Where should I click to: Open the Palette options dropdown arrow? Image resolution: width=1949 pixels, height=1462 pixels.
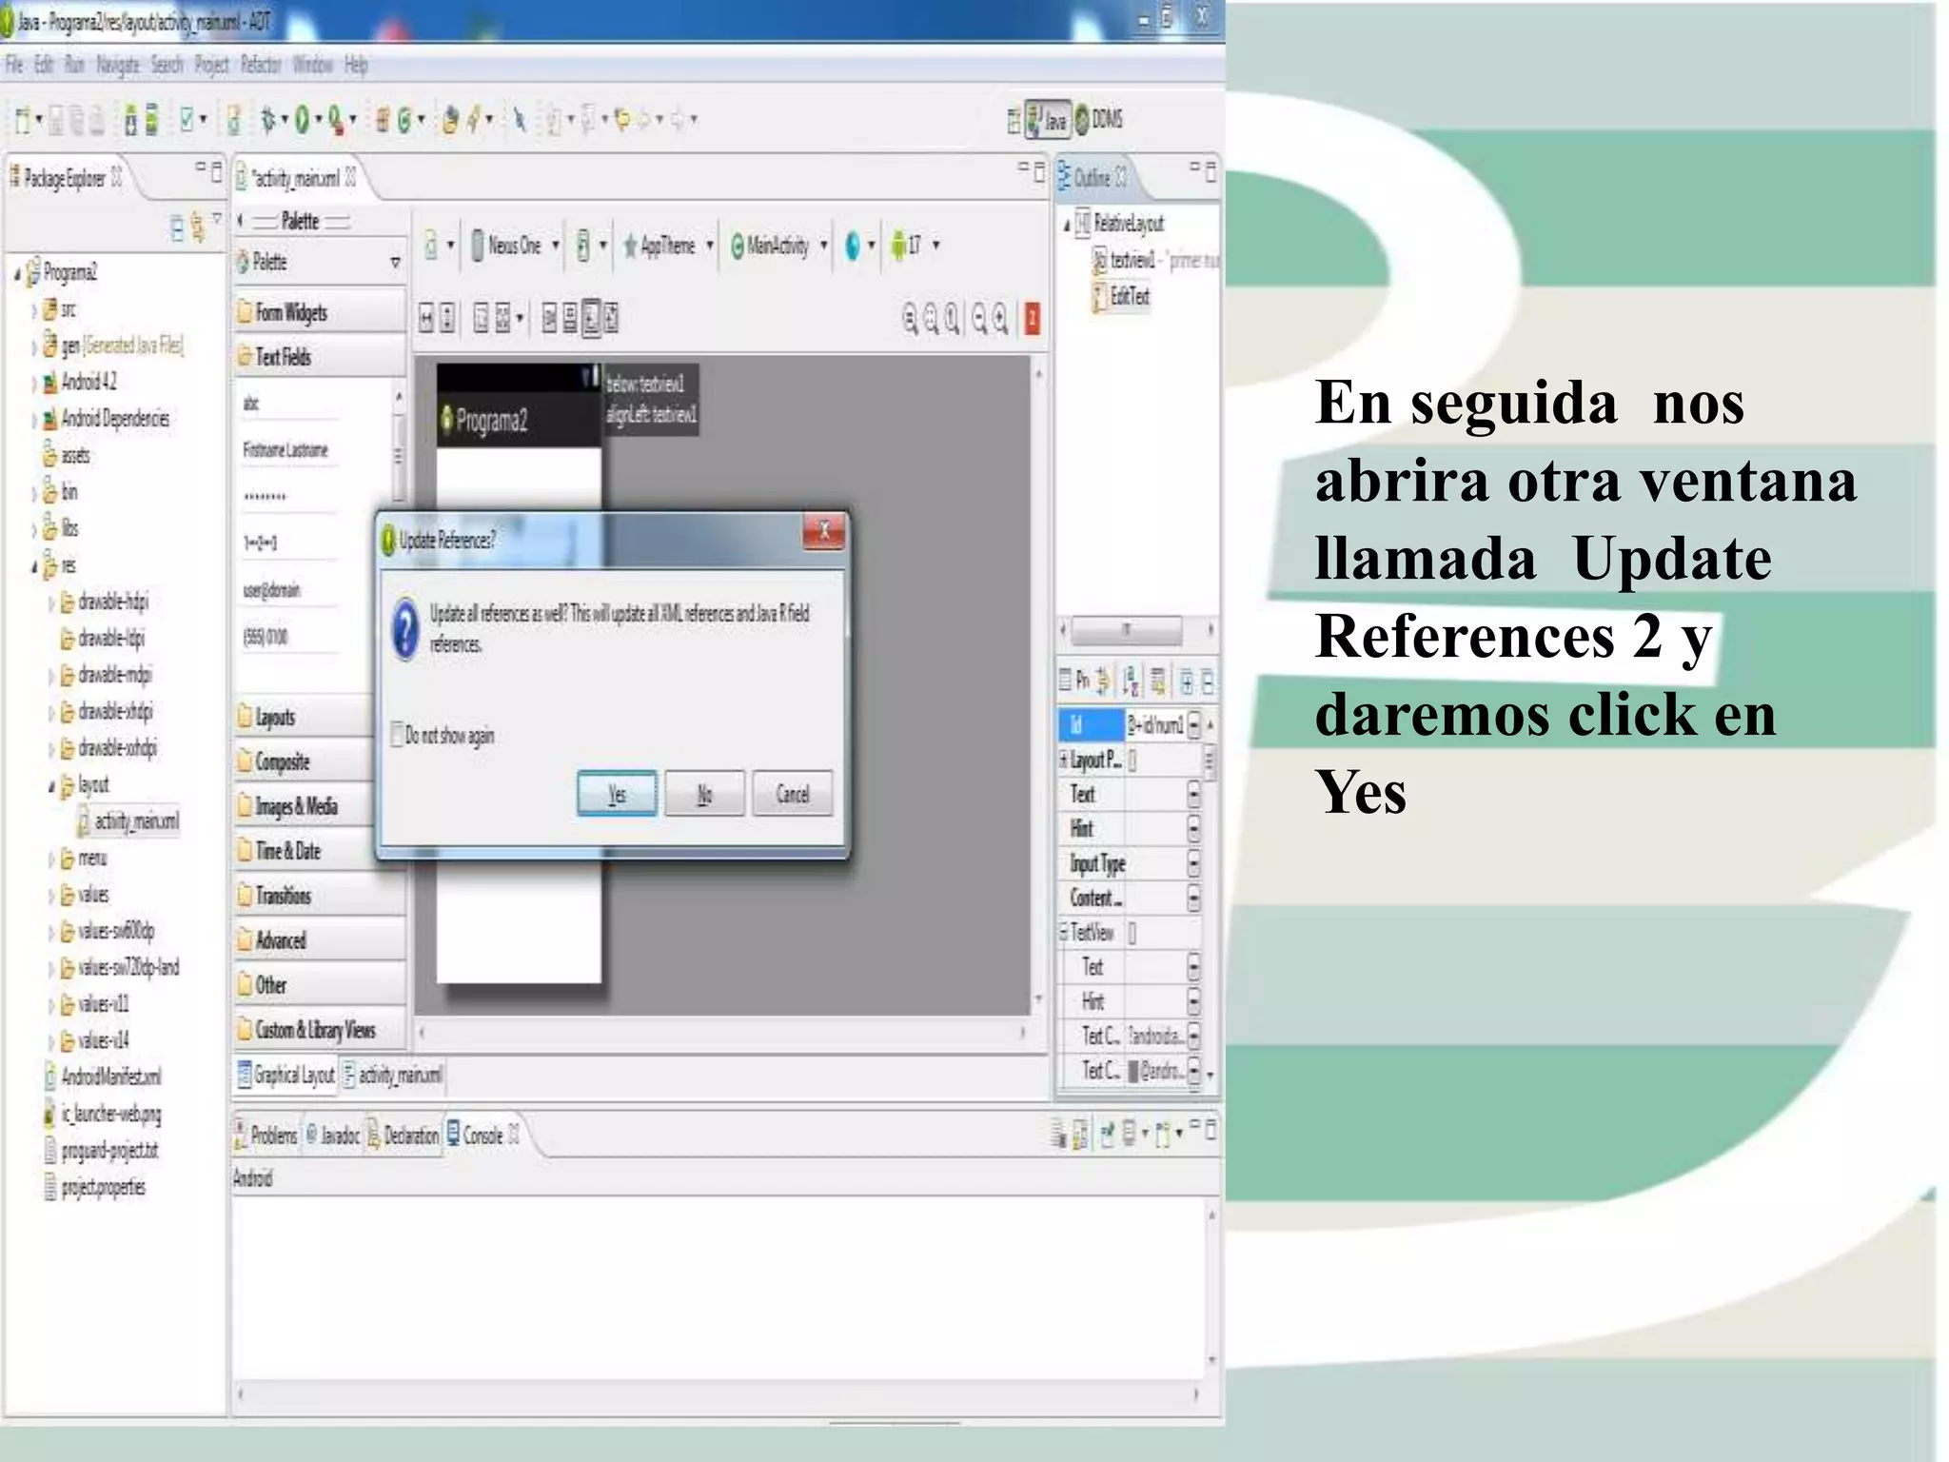tap(395, 263)
